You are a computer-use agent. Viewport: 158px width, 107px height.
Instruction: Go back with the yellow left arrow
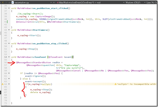point(3,2)
